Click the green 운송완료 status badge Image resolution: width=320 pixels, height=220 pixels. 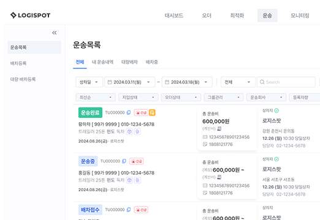click(90, 112)
